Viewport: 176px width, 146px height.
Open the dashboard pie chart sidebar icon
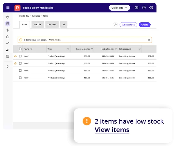pos(7,17)
